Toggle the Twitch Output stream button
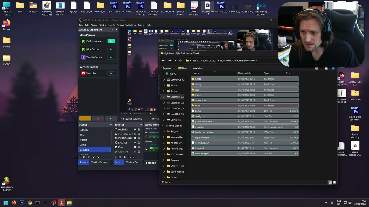369x207 pixels. tap(111, 57)
